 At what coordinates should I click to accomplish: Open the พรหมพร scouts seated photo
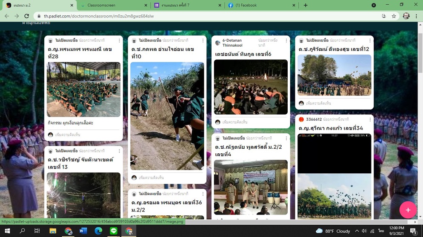tap(84, 90)
